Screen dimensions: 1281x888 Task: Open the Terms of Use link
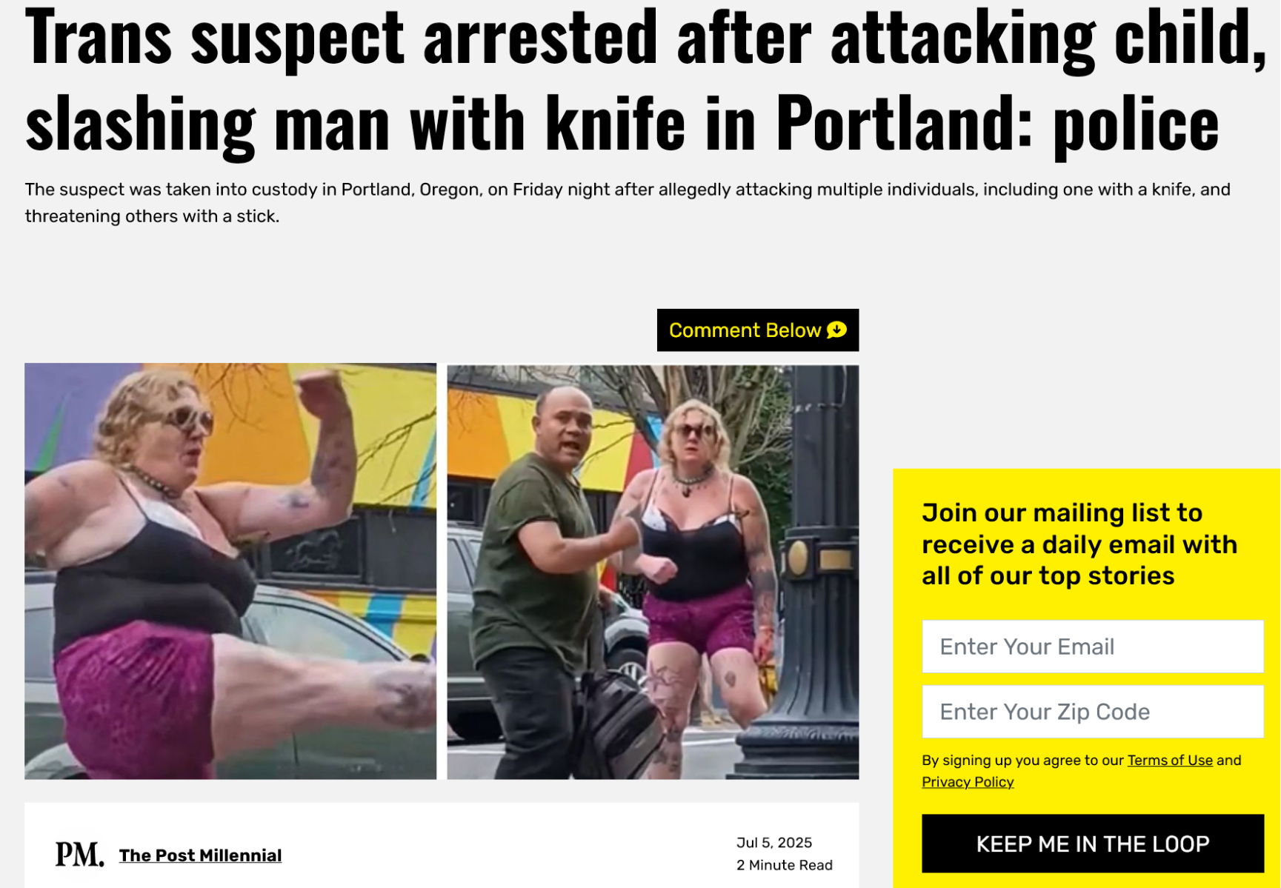pyautogui.click(x=1169, y=761)
